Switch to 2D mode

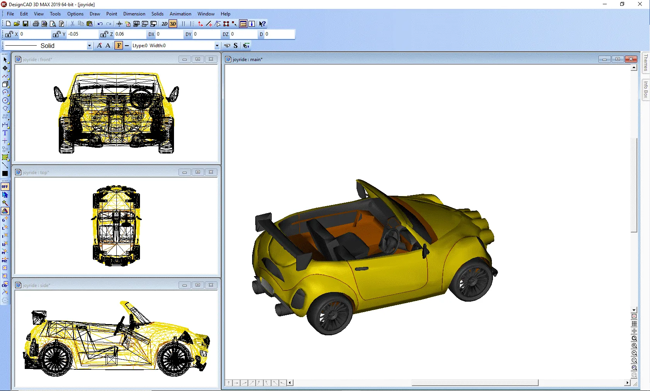point(164,24)
